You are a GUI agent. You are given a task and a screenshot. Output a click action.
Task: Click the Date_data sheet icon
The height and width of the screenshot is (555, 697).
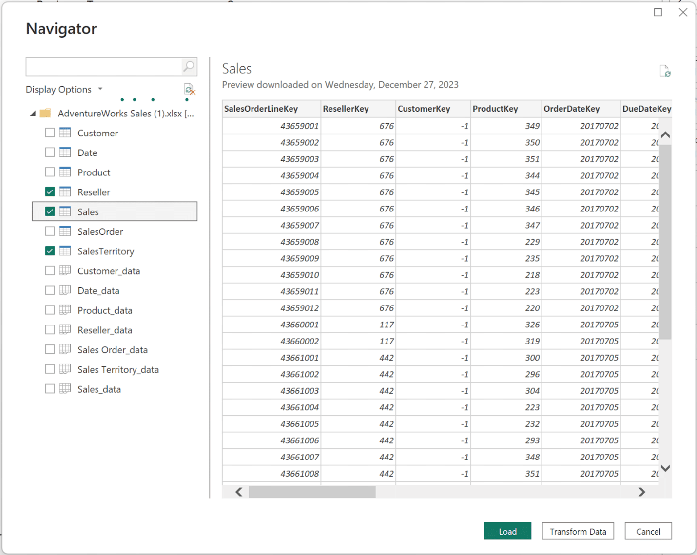65,290
